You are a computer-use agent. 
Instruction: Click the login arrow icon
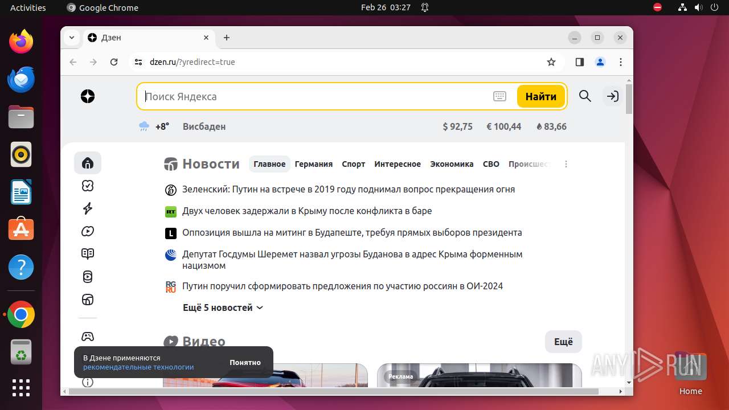tap(613, 96)
